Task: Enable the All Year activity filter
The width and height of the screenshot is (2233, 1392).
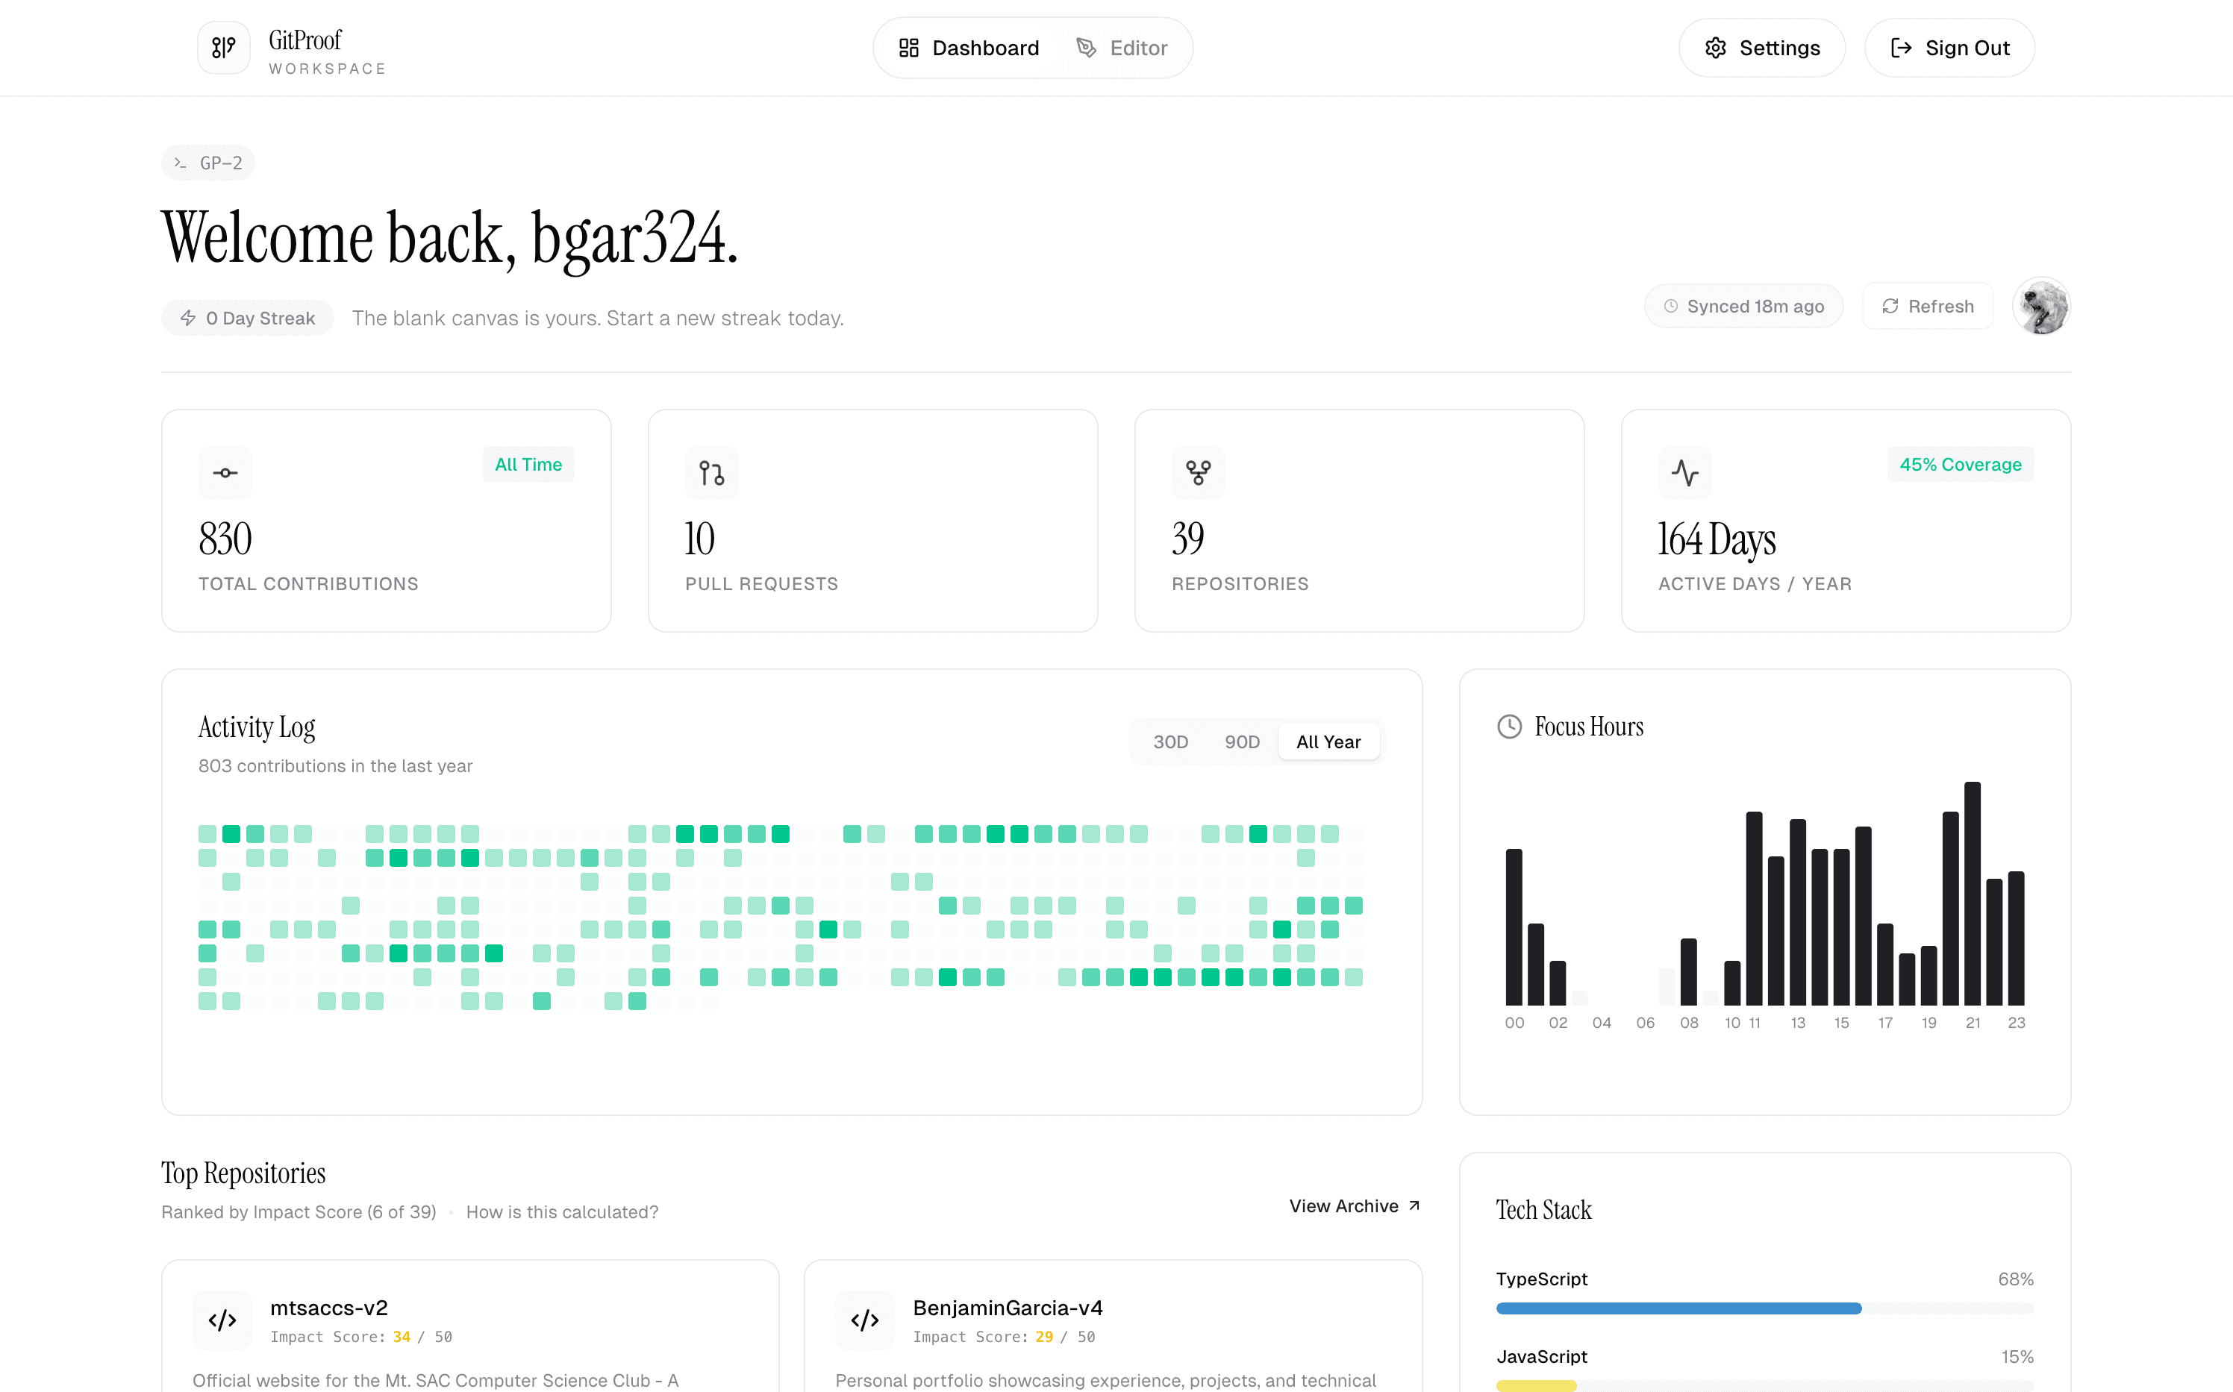Action: tap(1328, 741)
